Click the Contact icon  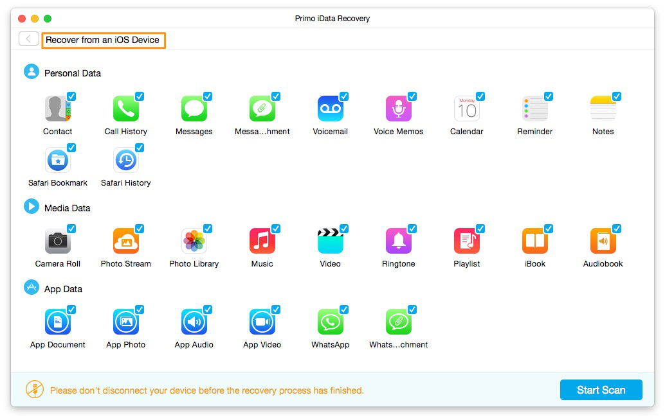coord(58,109)
